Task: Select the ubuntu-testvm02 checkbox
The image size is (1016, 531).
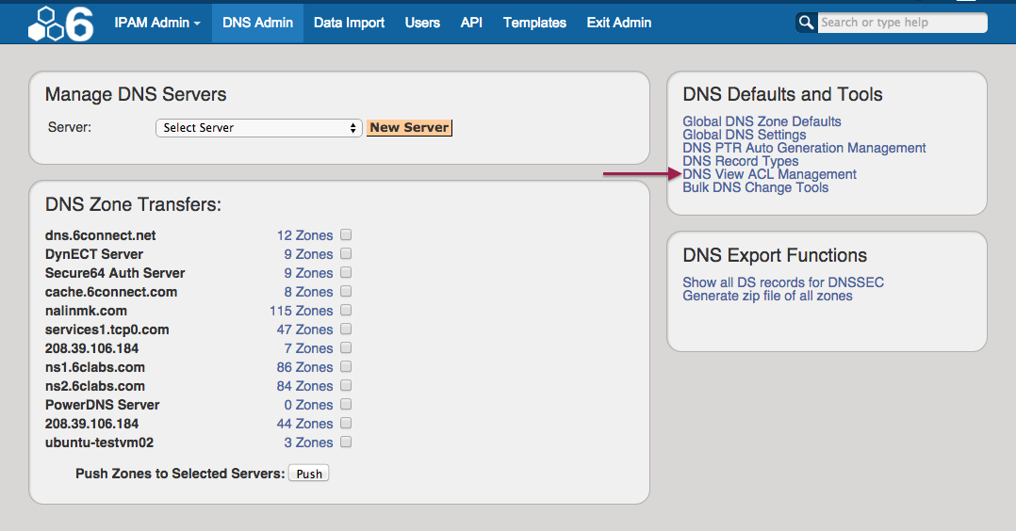Action: coord(346,442)
